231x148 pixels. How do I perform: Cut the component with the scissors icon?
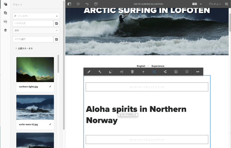[122, 72]
